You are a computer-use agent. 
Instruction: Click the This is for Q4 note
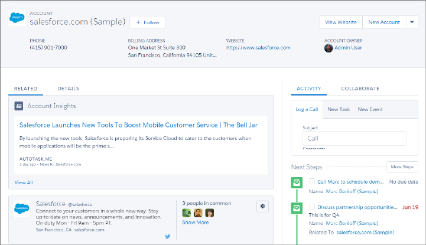pyautogui.click(x=324, y=215)
